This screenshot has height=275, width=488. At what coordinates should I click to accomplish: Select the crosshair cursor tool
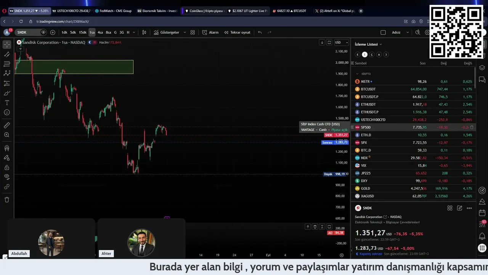(7, 45)
